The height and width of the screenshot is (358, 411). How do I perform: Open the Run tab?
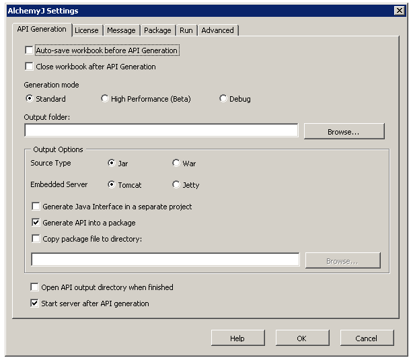pos(186,30)
